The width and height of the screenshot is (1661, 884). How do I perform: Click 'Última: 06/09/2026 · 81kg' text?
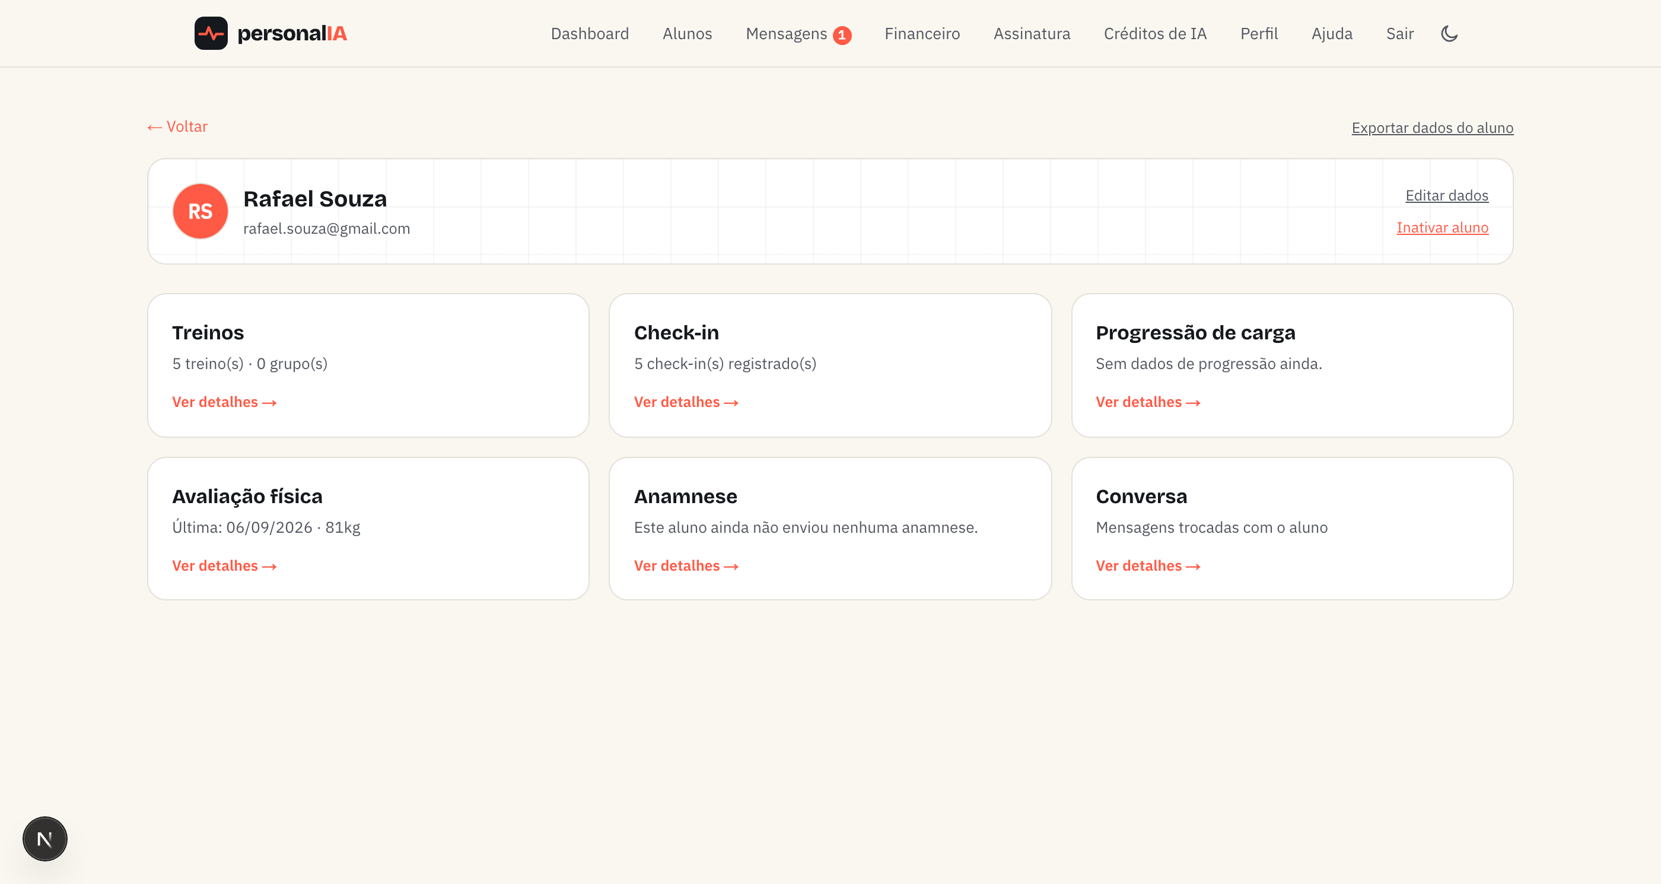pyautogui.click(x=266, y=527)
